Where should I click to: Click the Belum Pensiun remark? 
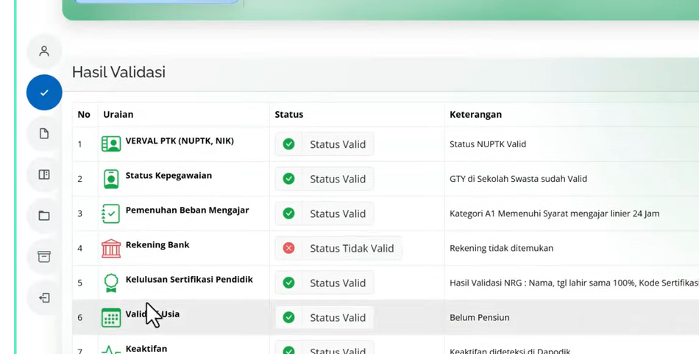479,317
